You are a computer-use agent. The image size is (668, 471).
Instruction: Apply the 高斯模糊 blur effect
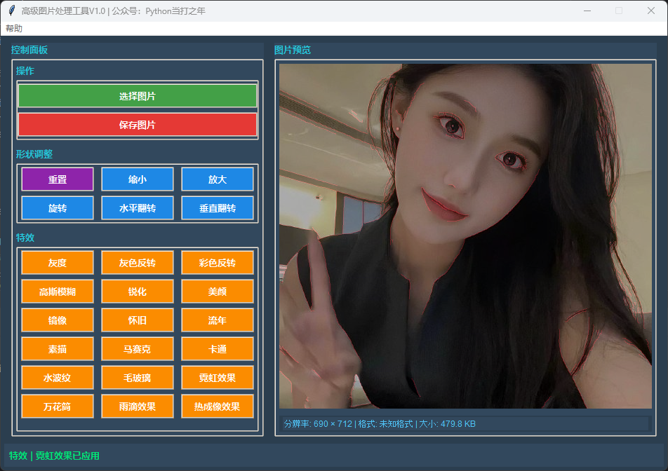[x=58, y=292]
